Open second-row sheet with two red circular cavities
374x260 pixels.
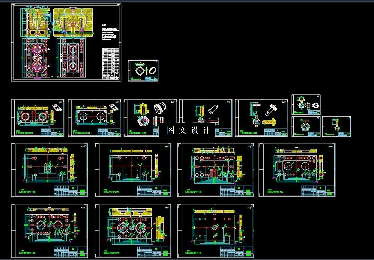coord(38,118)
